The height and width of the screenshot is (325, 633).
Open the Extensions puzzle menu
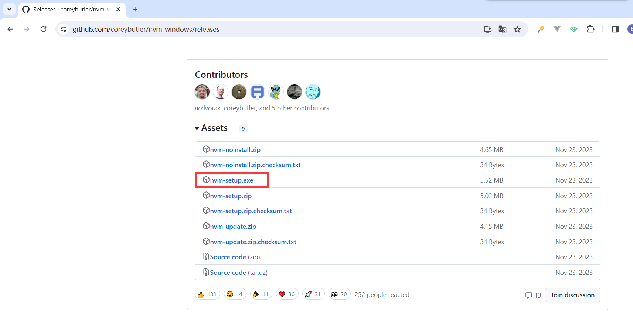(591, 29)
